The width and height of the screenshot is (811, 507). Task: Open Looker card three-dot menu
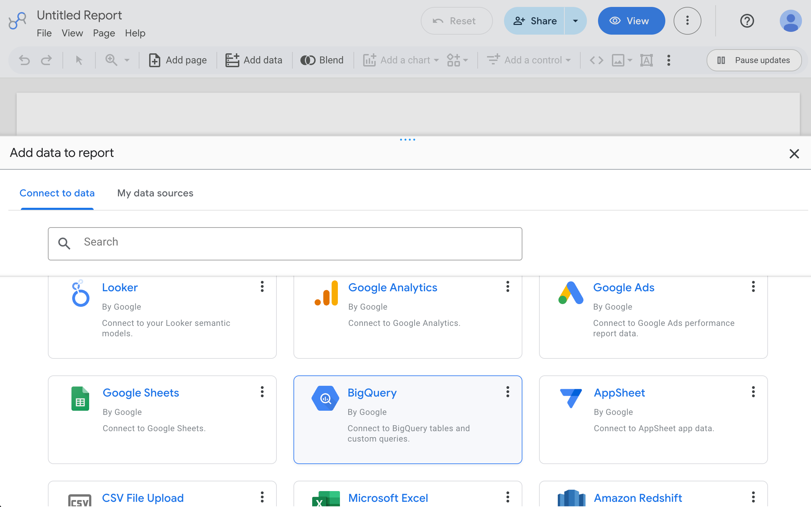point(262,286)
